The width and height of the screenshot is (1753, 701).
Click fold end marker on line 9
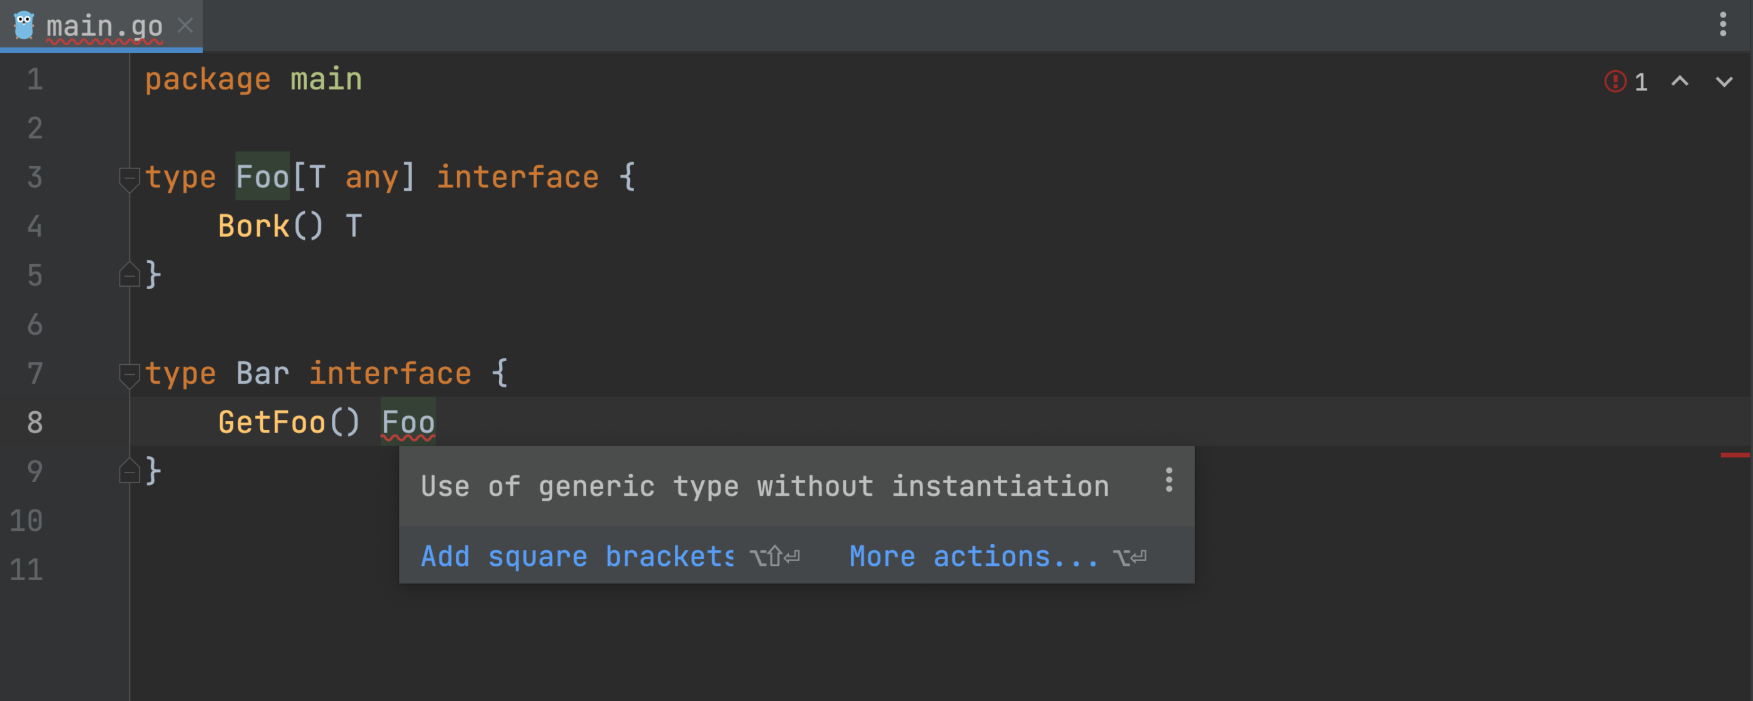128,471
